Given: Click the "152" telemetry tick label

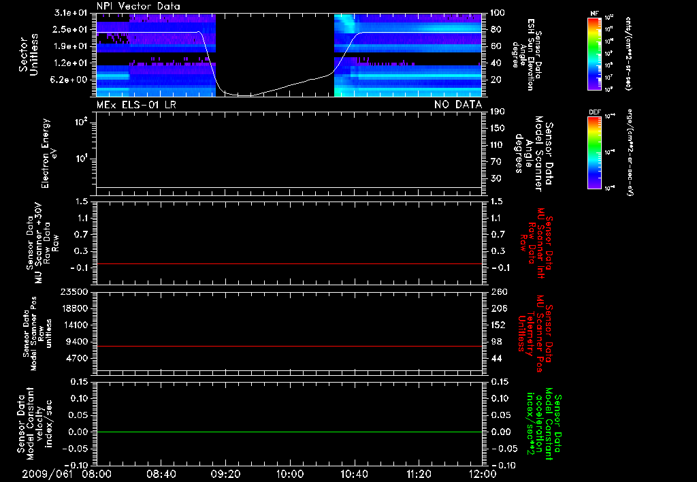Looking at the screenshot, I should [x=498, y=325].
